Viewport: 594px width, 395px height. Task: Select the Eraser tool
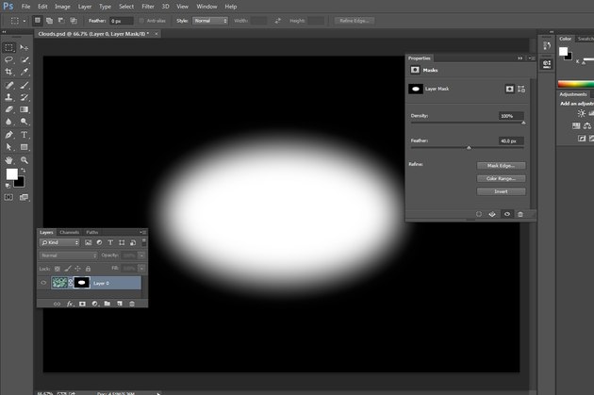tap(9, 109)
